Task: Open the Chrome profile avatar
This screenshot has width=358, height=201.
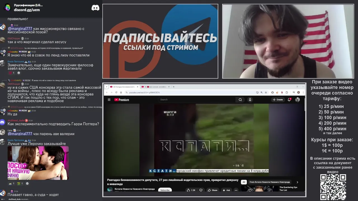Action: click(298, 92)
